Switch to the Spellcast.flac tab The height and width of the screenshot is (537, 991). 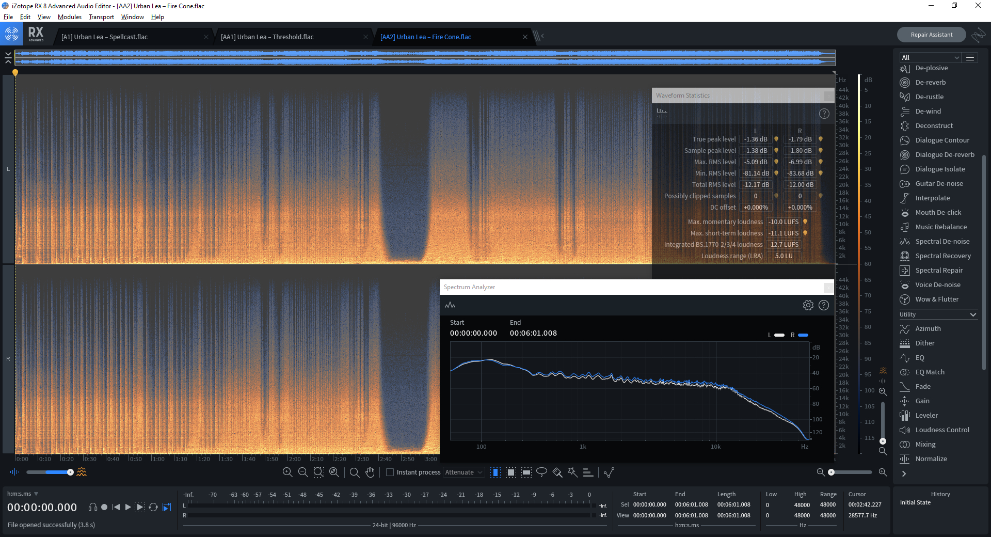pyautogui.click(x=104, y=37)
